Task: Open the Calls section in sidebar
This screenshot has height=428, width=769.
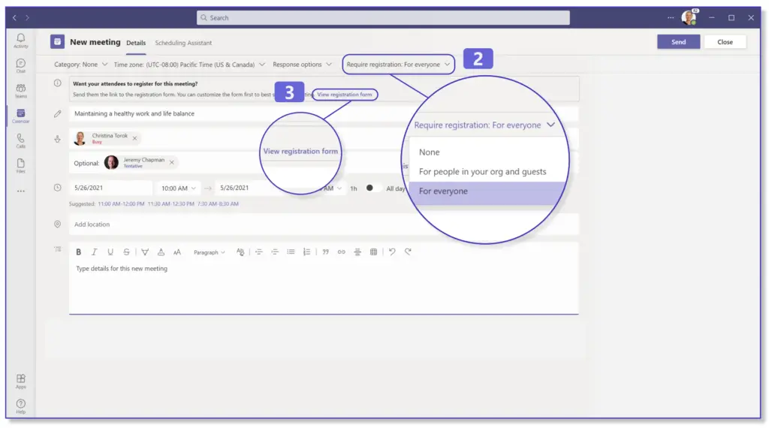Action: coord(20,140)
